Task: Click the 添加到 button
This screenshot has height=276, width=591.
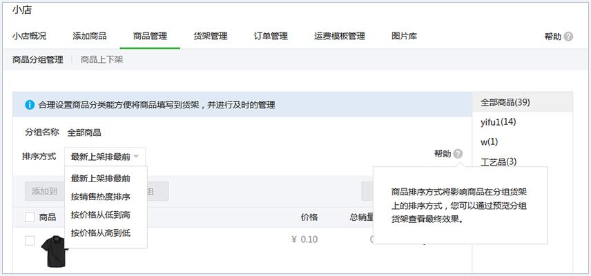Action: pos(44,191)
